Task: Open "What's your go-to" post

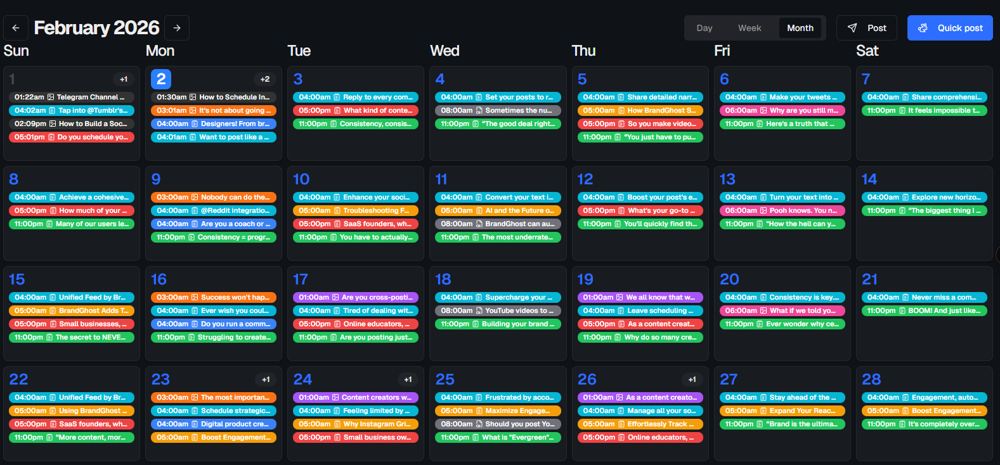Action: tap(640, 210)
